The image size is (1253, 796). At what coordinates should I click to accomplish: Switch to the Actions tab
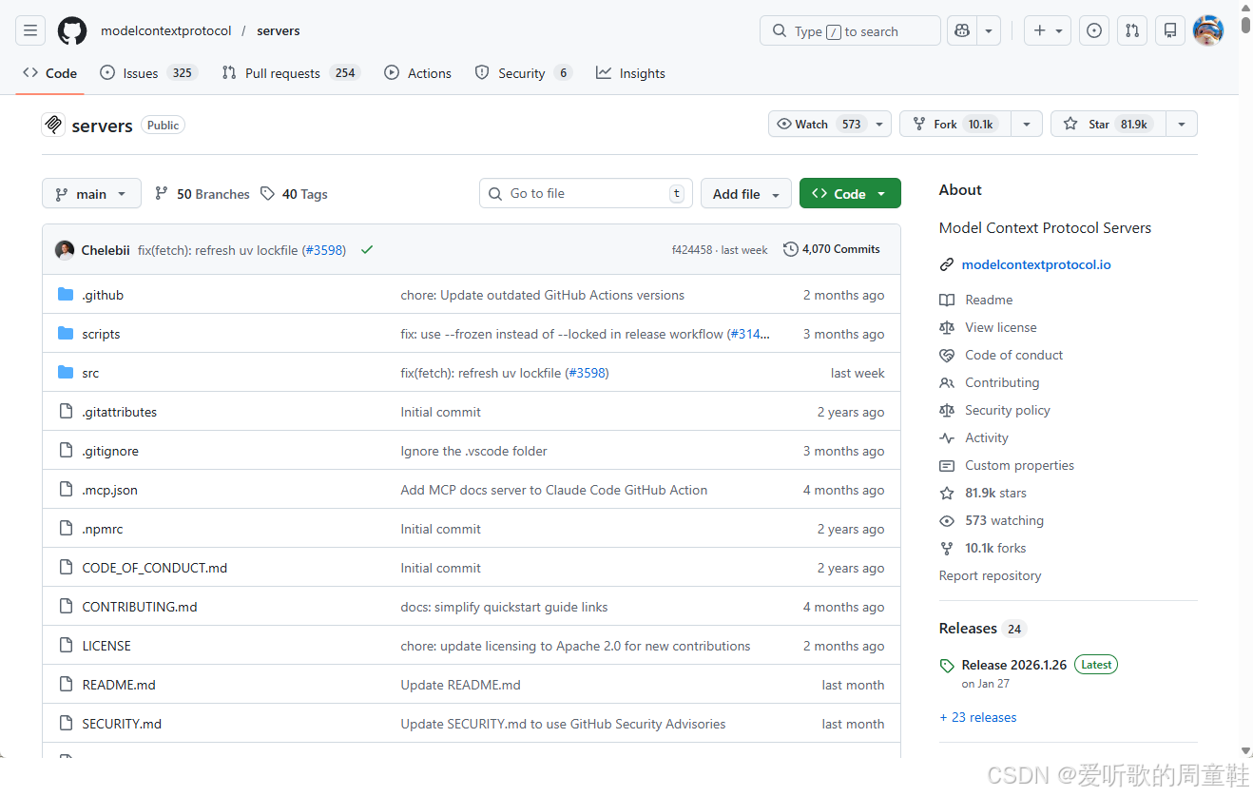coord(418,73)
